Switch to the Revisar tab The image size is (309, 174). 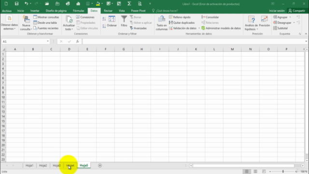108,11
